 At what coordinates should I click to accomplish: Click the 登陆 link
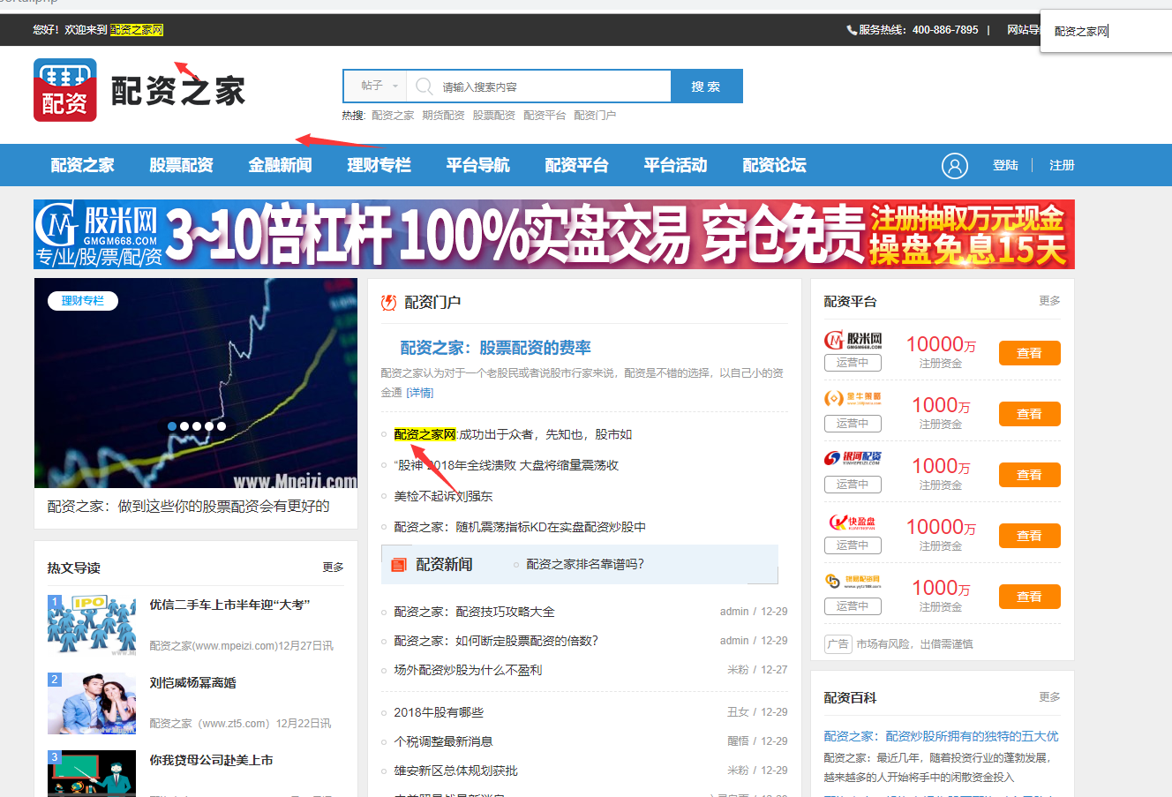1005,165
